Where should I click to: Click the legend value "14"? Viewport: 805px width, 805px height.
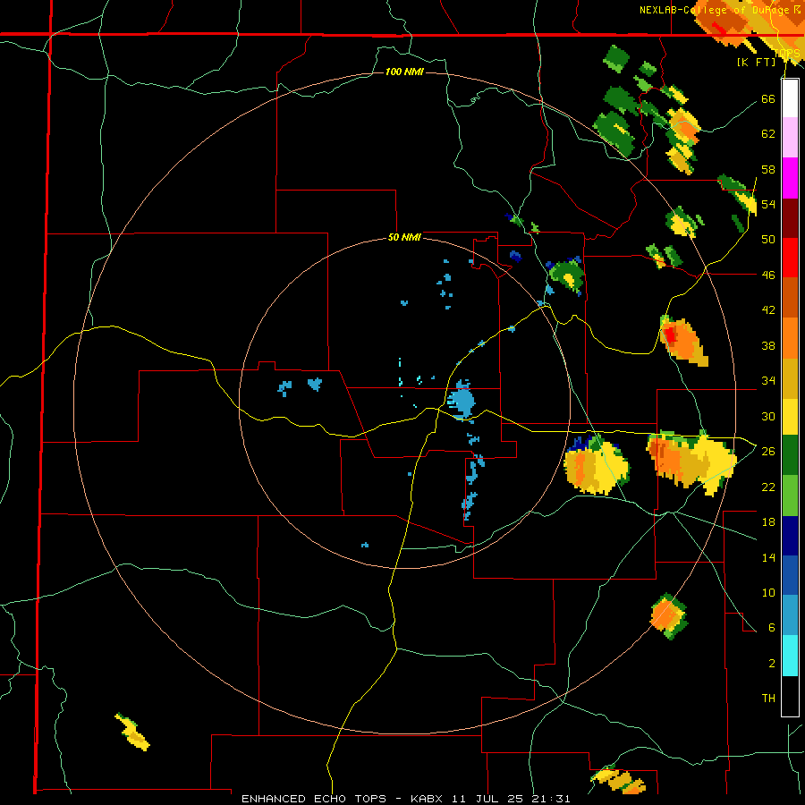(x=768, y=557)
